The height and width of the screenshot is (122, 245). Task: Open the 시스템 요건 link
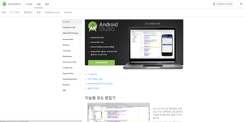pyautogui.click(x=92, y=74)
